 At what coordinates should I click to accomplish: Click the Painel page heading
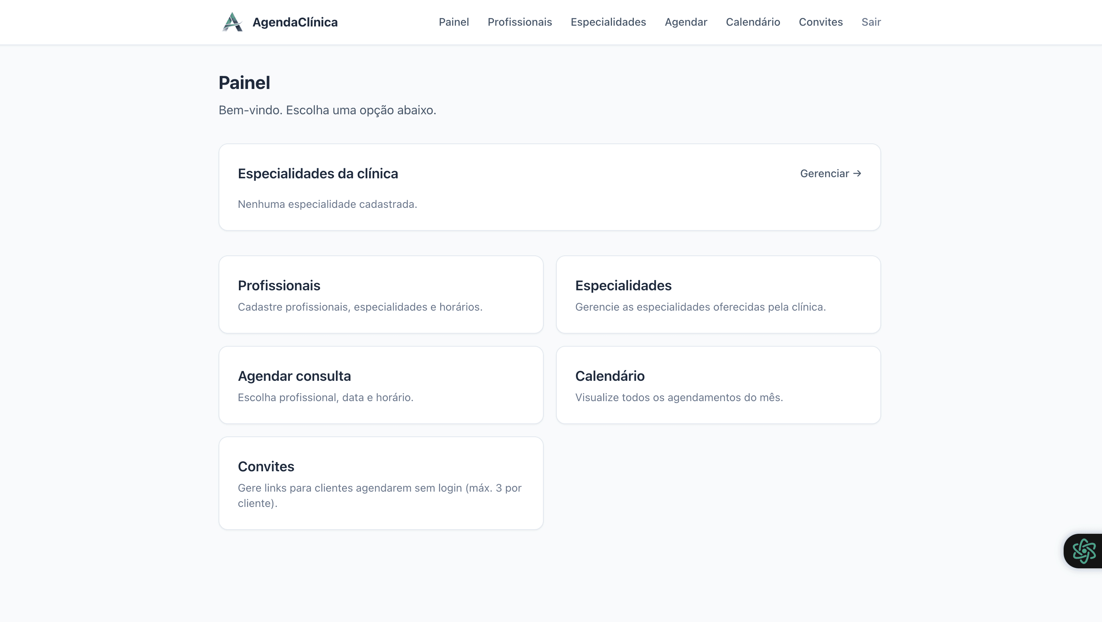(244, 82)
